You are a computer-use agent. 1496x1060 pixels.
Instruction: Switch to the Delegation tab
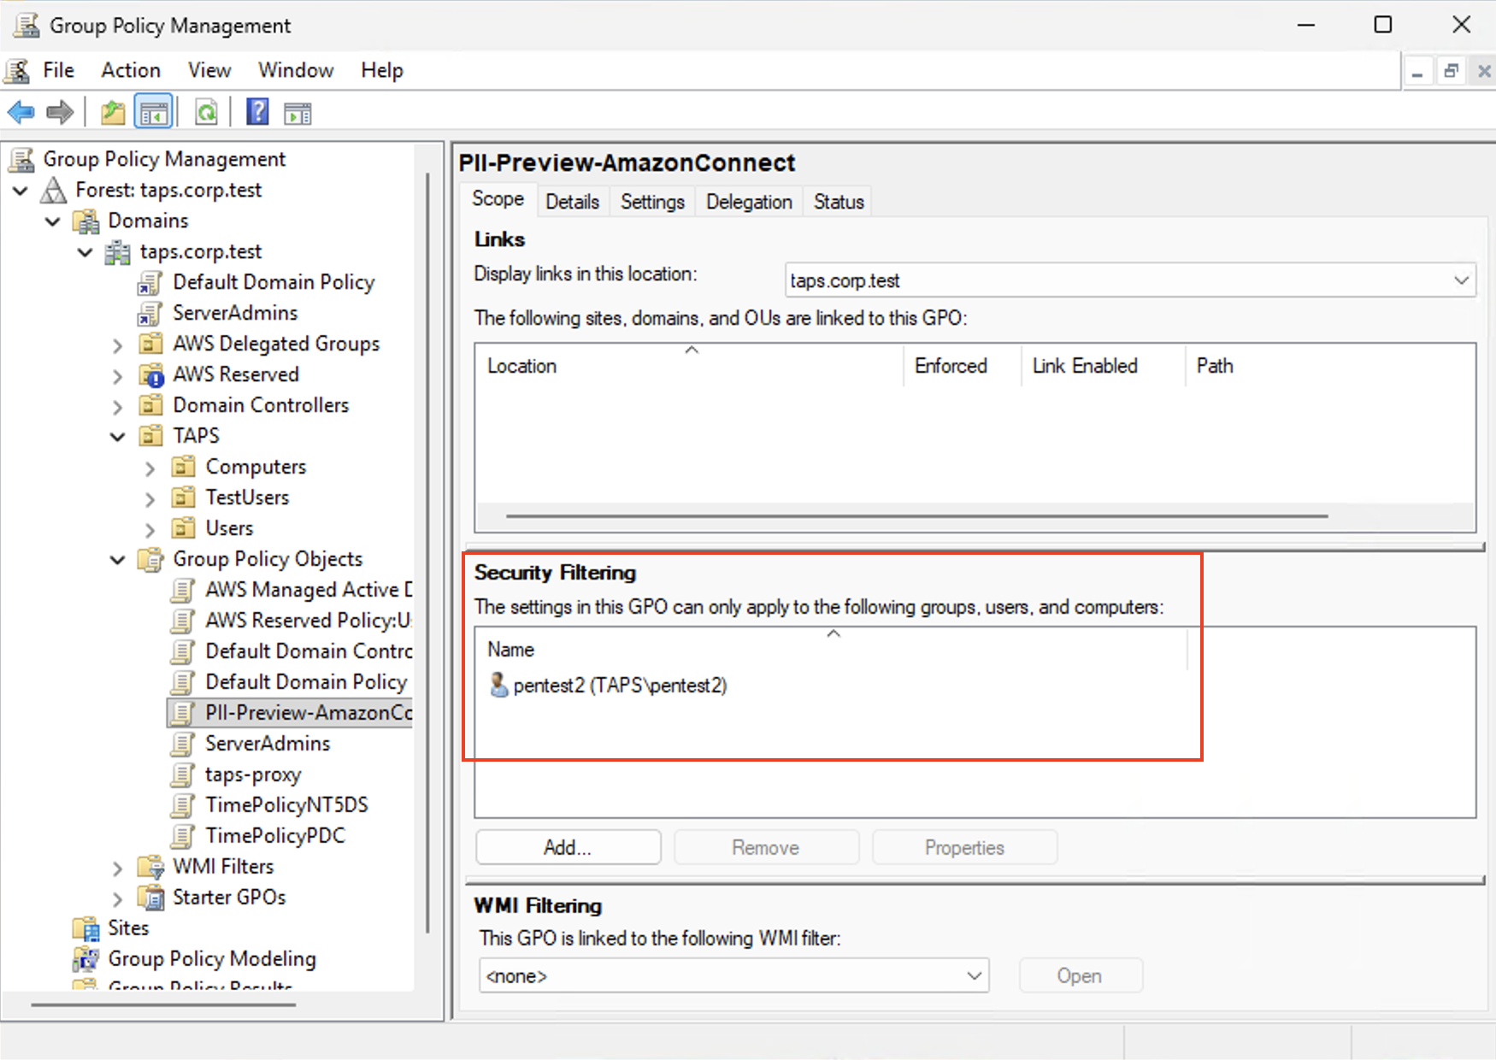point(749,202)
